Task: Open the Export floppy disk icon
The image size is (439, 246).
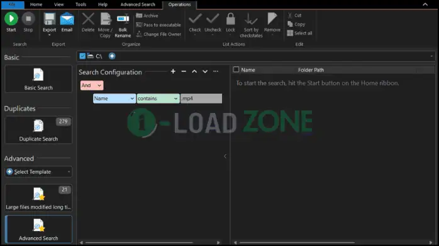Action: (x=49, y=19)
